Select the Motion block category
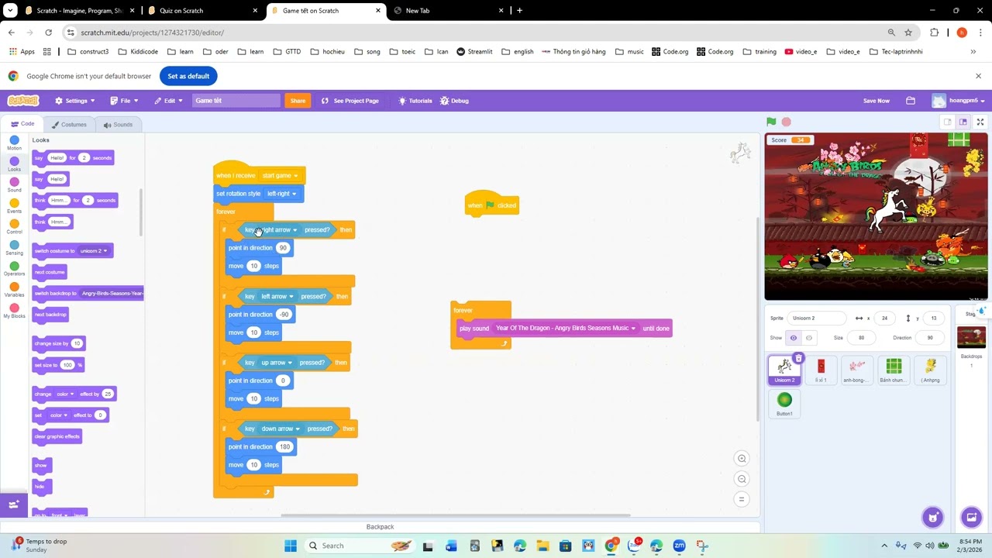Image resolution: width=992 pixels, height=558 pixels. tap(14, 143)
